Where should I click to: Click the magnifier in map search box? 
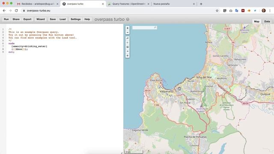click(x=155, y=27)
